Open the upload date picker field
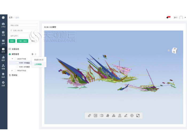The image size is (187, 140). tap(23, 31)
